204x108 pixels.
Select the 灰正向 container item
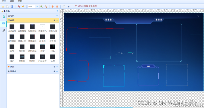point(42,38)
